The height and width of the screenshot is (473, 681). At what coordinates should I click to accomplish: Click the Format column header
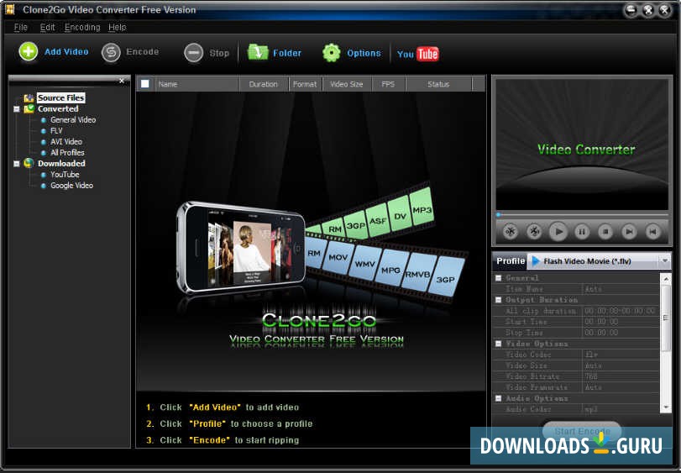click(306, 84)
